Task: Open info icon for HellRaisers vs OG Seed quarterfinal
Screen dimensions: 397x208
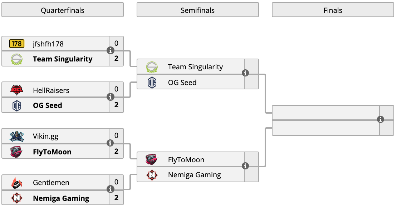Action: pyautogui.click(x=110, y=97)
